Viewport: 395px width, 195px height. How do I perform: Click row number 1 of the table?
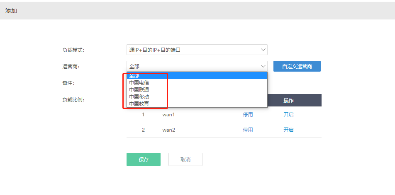(143, 115)
